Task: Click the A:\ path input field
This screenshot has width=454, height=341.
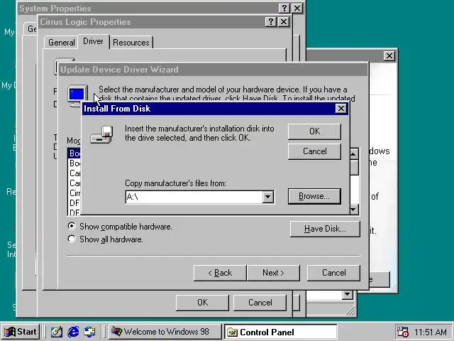Action: point(194,197)
